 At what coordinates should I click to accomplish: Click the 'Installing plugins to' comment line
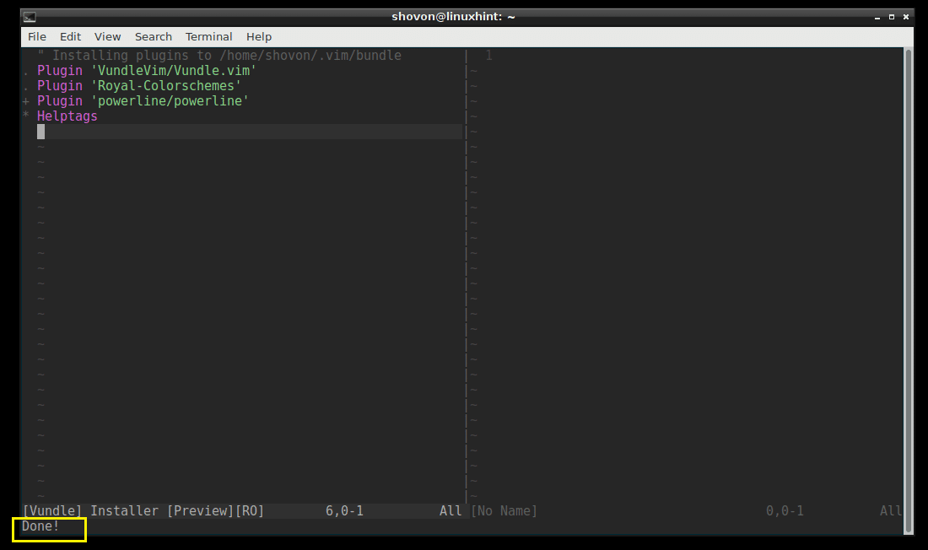pos(219,55)
